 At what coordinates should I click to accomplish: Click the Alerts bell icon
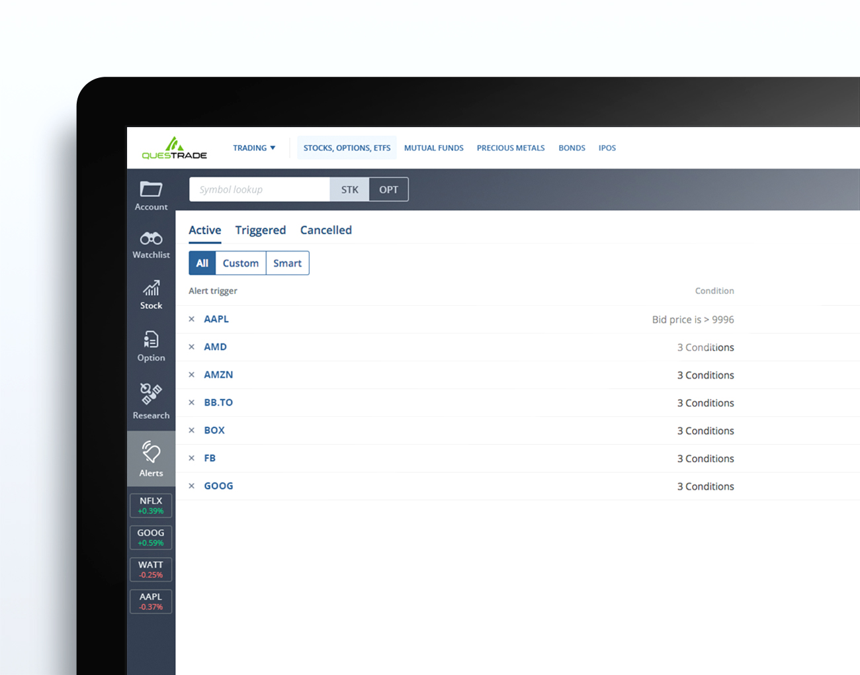(x=151, y=458)
